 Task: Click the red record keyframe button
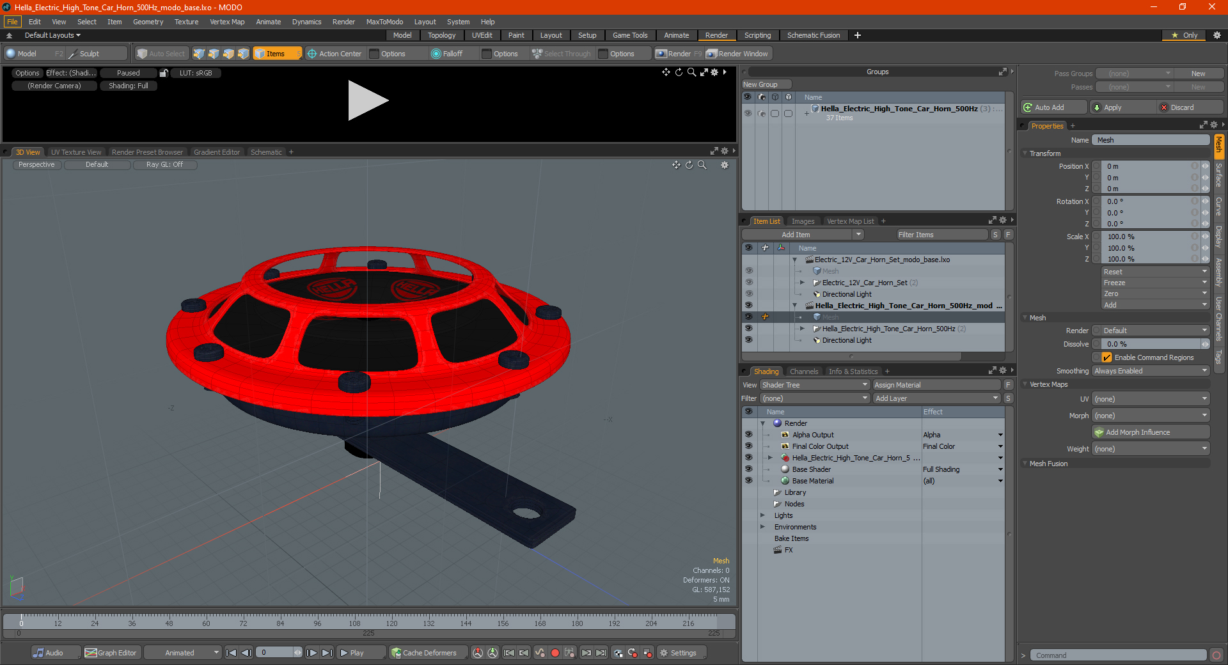pos(555,653)
